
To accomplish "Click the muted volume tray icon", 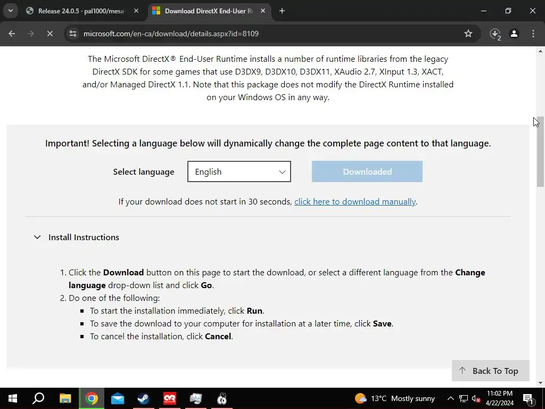I will 476,398.
